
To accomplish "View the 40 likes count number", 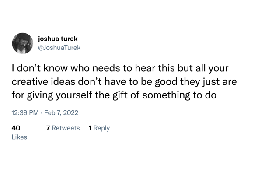I will [x=16, y=128].
